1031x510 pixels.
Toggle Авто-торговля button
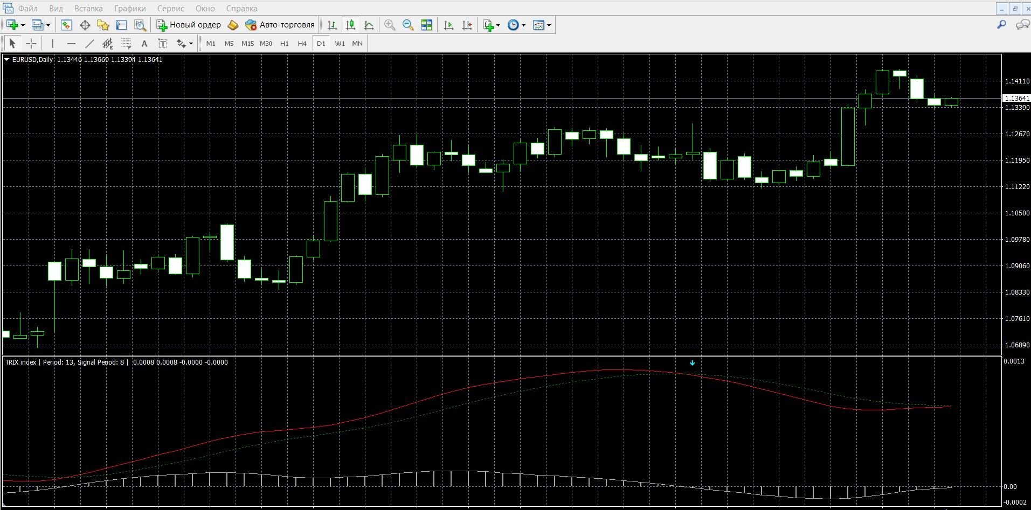[280, 25]
